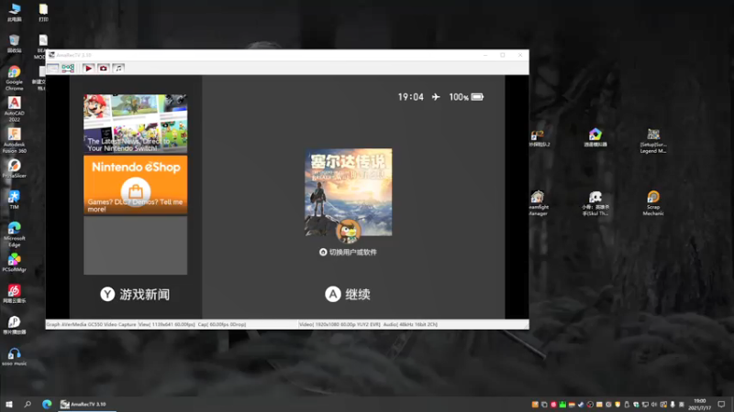
Task: Click the empty gray news tile
Action: tap(135, 245)
